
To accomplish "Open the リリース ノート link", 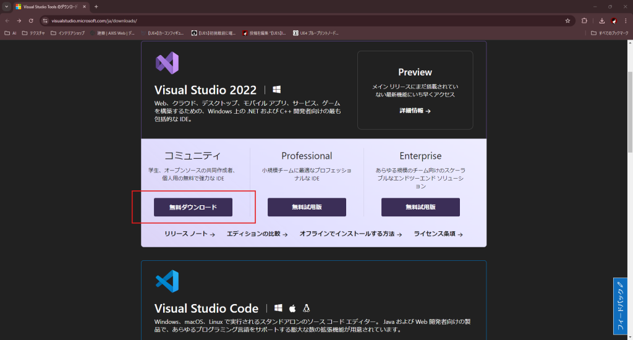I will pyautogui.click(x=189, y=234).
